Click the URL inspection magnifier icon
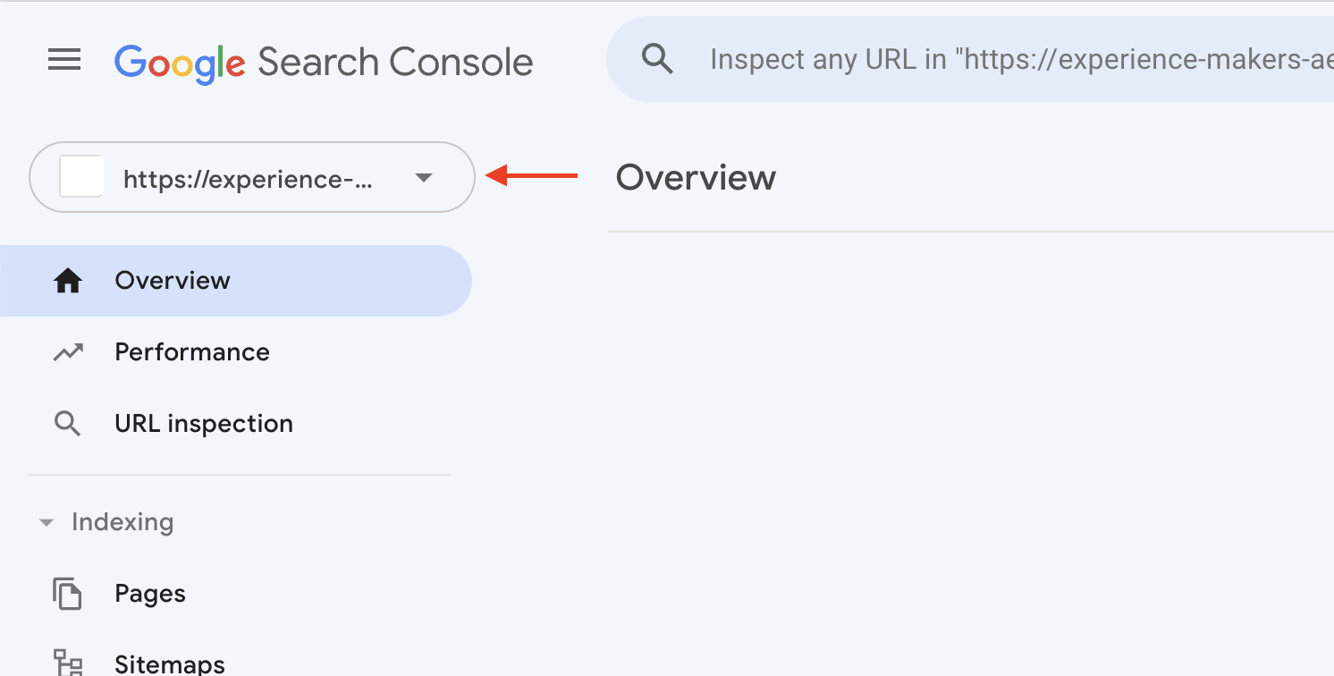Screen dimensions: 1334x676 pyautogui.click(x=68, y=424)
